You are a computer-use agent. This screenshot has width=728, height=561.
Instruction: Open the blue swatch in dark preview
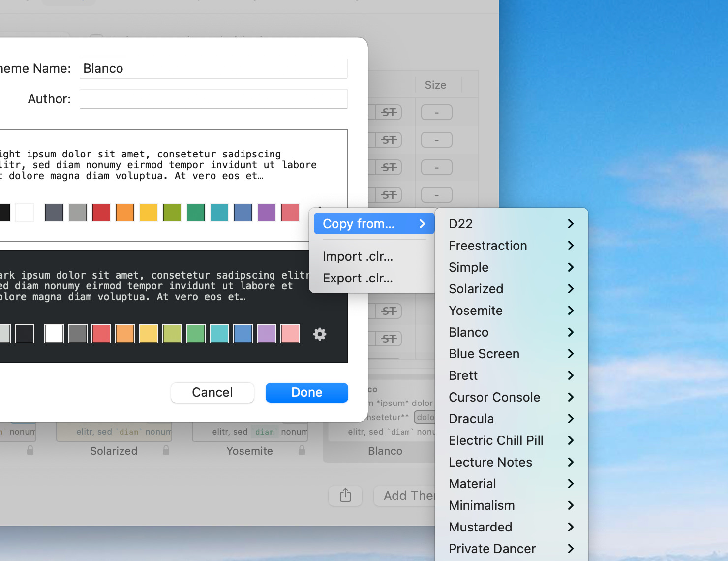click(x=243, y=334)
